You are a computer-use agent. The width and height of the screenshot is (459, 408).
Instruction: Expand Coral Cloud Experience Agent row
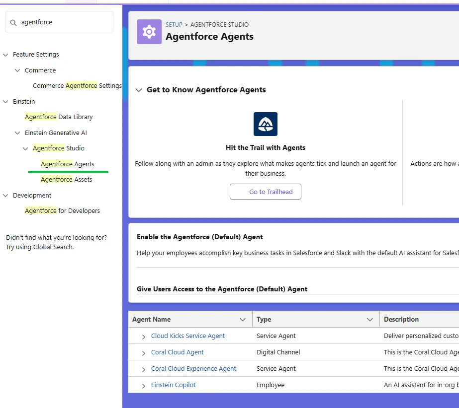(x=143, y=369)
